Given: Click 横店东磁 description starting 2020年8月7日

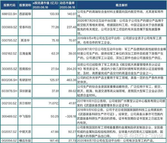Looking at the screenshot, I should [x=116, y=141].
